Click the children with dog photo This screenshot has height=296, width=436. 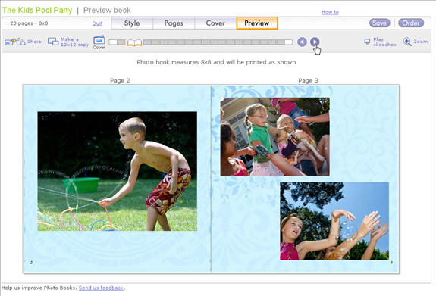coord(275,136)
